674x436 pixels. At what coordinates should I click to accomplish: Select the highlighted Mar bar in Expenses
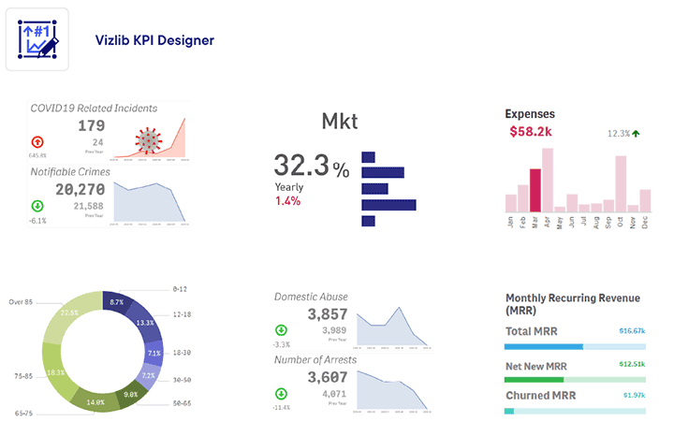pyautogui.click(x=535, y=190)
